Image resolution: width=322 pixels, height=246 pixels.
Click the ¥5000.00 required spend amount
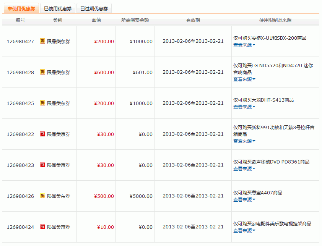(141, 197)
